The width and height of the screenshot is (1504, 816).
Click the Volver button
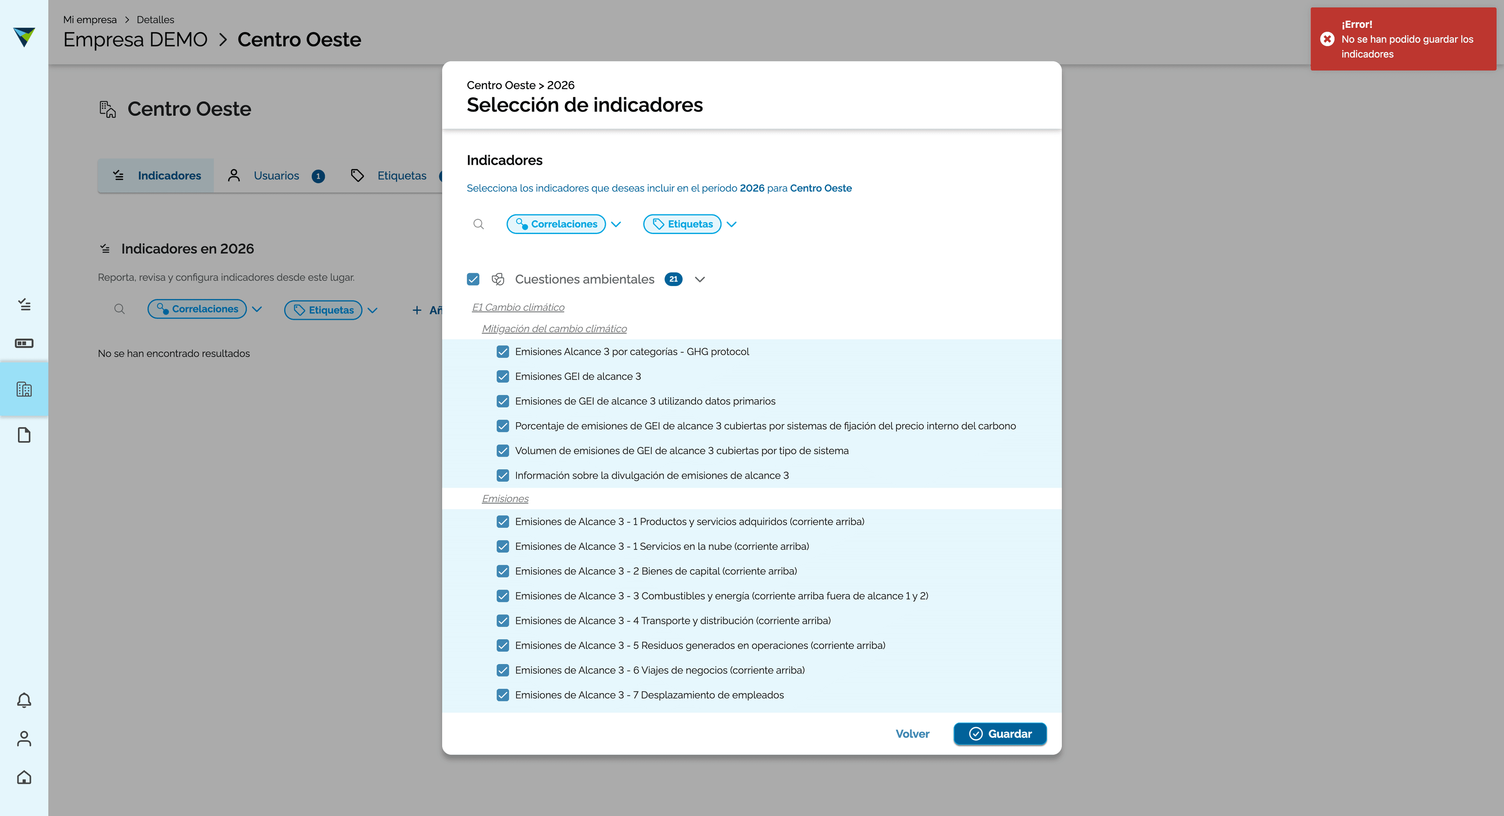pos(913,734)
